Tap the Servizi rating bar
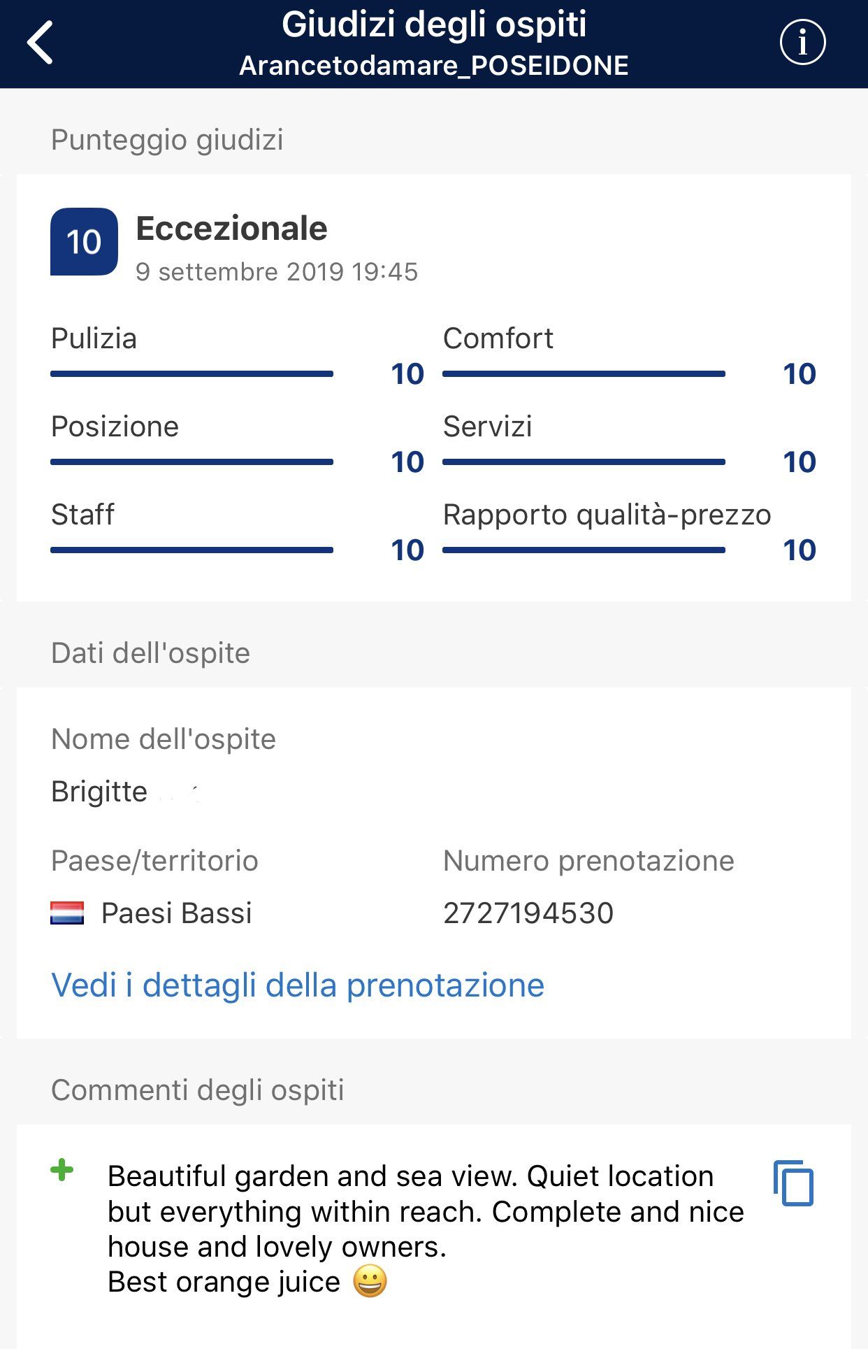Viewport: 868px width, 1349px height. tap(584, 462)
